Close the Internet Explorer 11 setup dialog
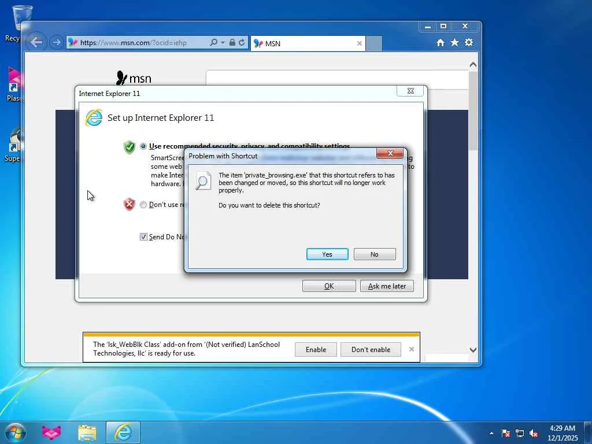592x444 pixels. 410,91
